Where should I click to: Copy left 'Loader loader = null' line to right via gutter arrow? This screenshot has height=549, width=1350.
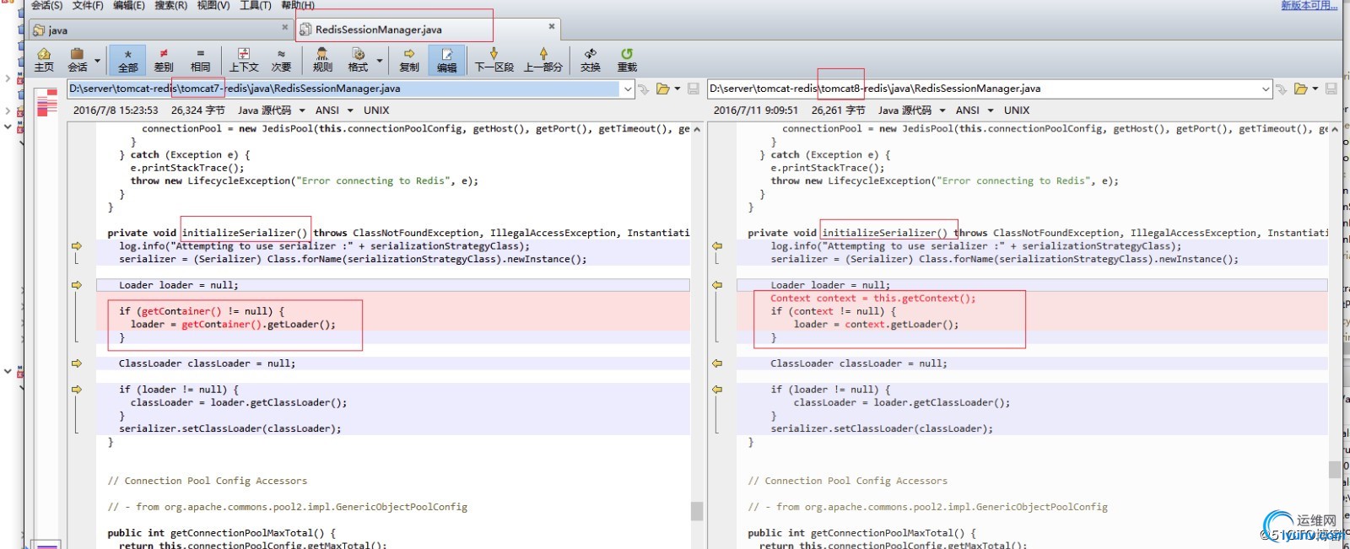77,285
